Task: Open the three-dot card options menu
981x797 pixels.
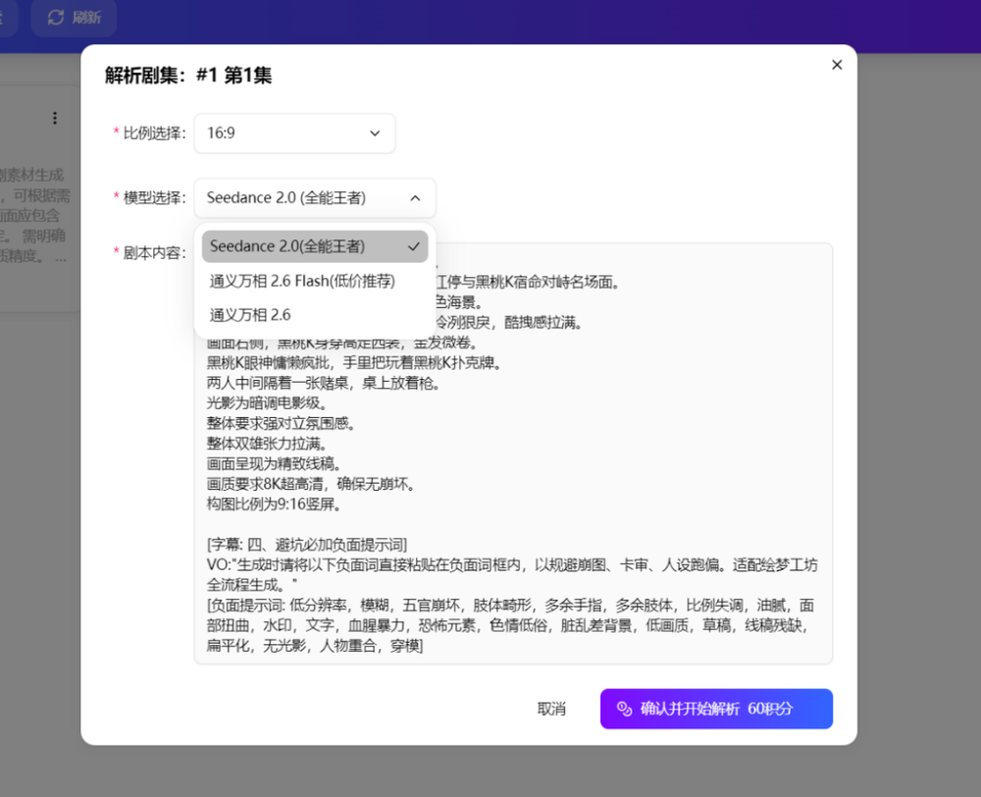Action: tap(55, 118)
